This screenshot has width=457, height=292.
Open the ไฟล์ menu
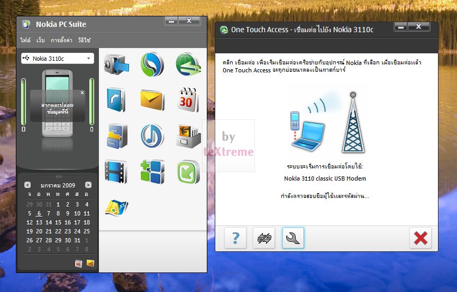click(25, 40)
